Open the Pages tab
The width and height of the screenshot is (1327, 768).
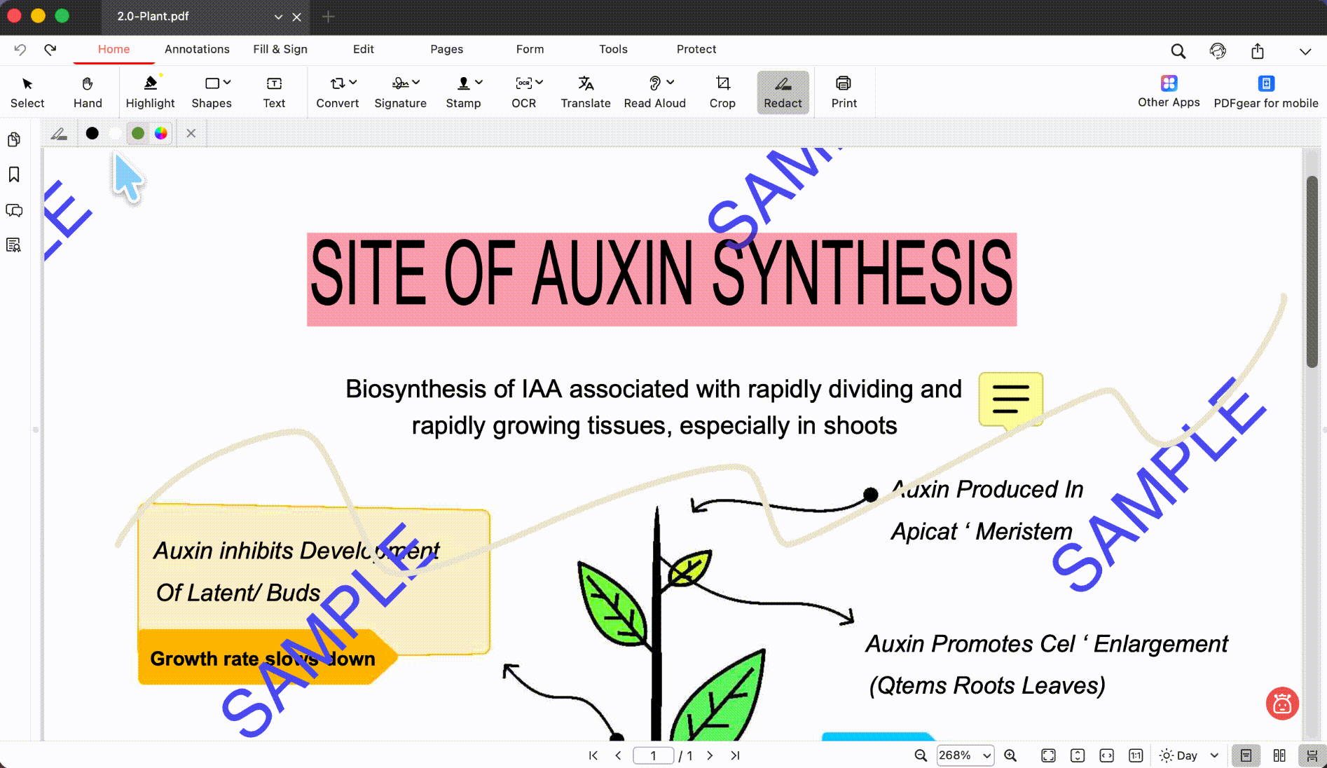(447, 49)
